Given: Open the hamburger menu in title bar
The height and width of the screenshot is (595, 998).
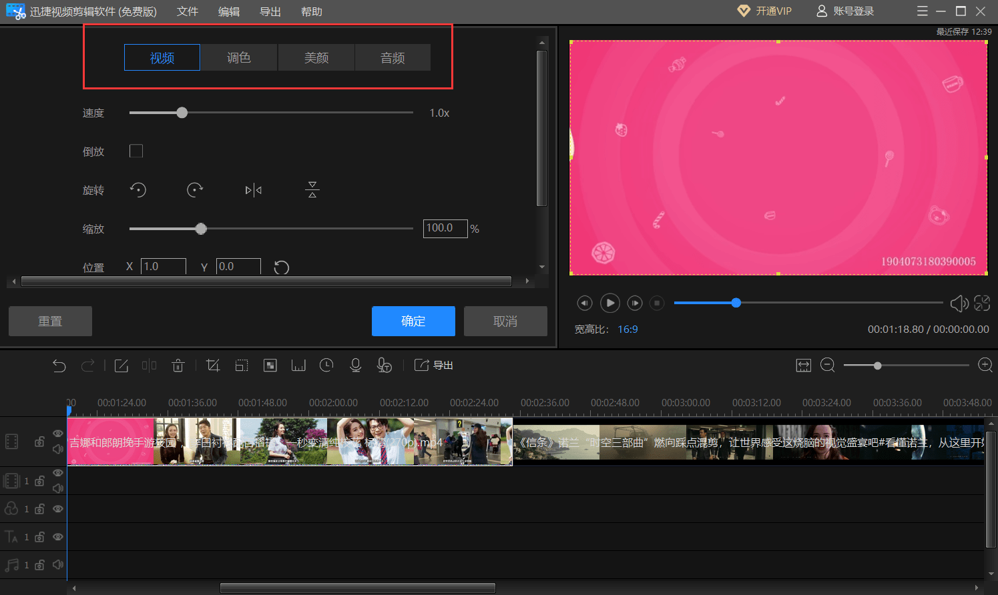Looking at the screenshot, I should (x=923, y=11).
